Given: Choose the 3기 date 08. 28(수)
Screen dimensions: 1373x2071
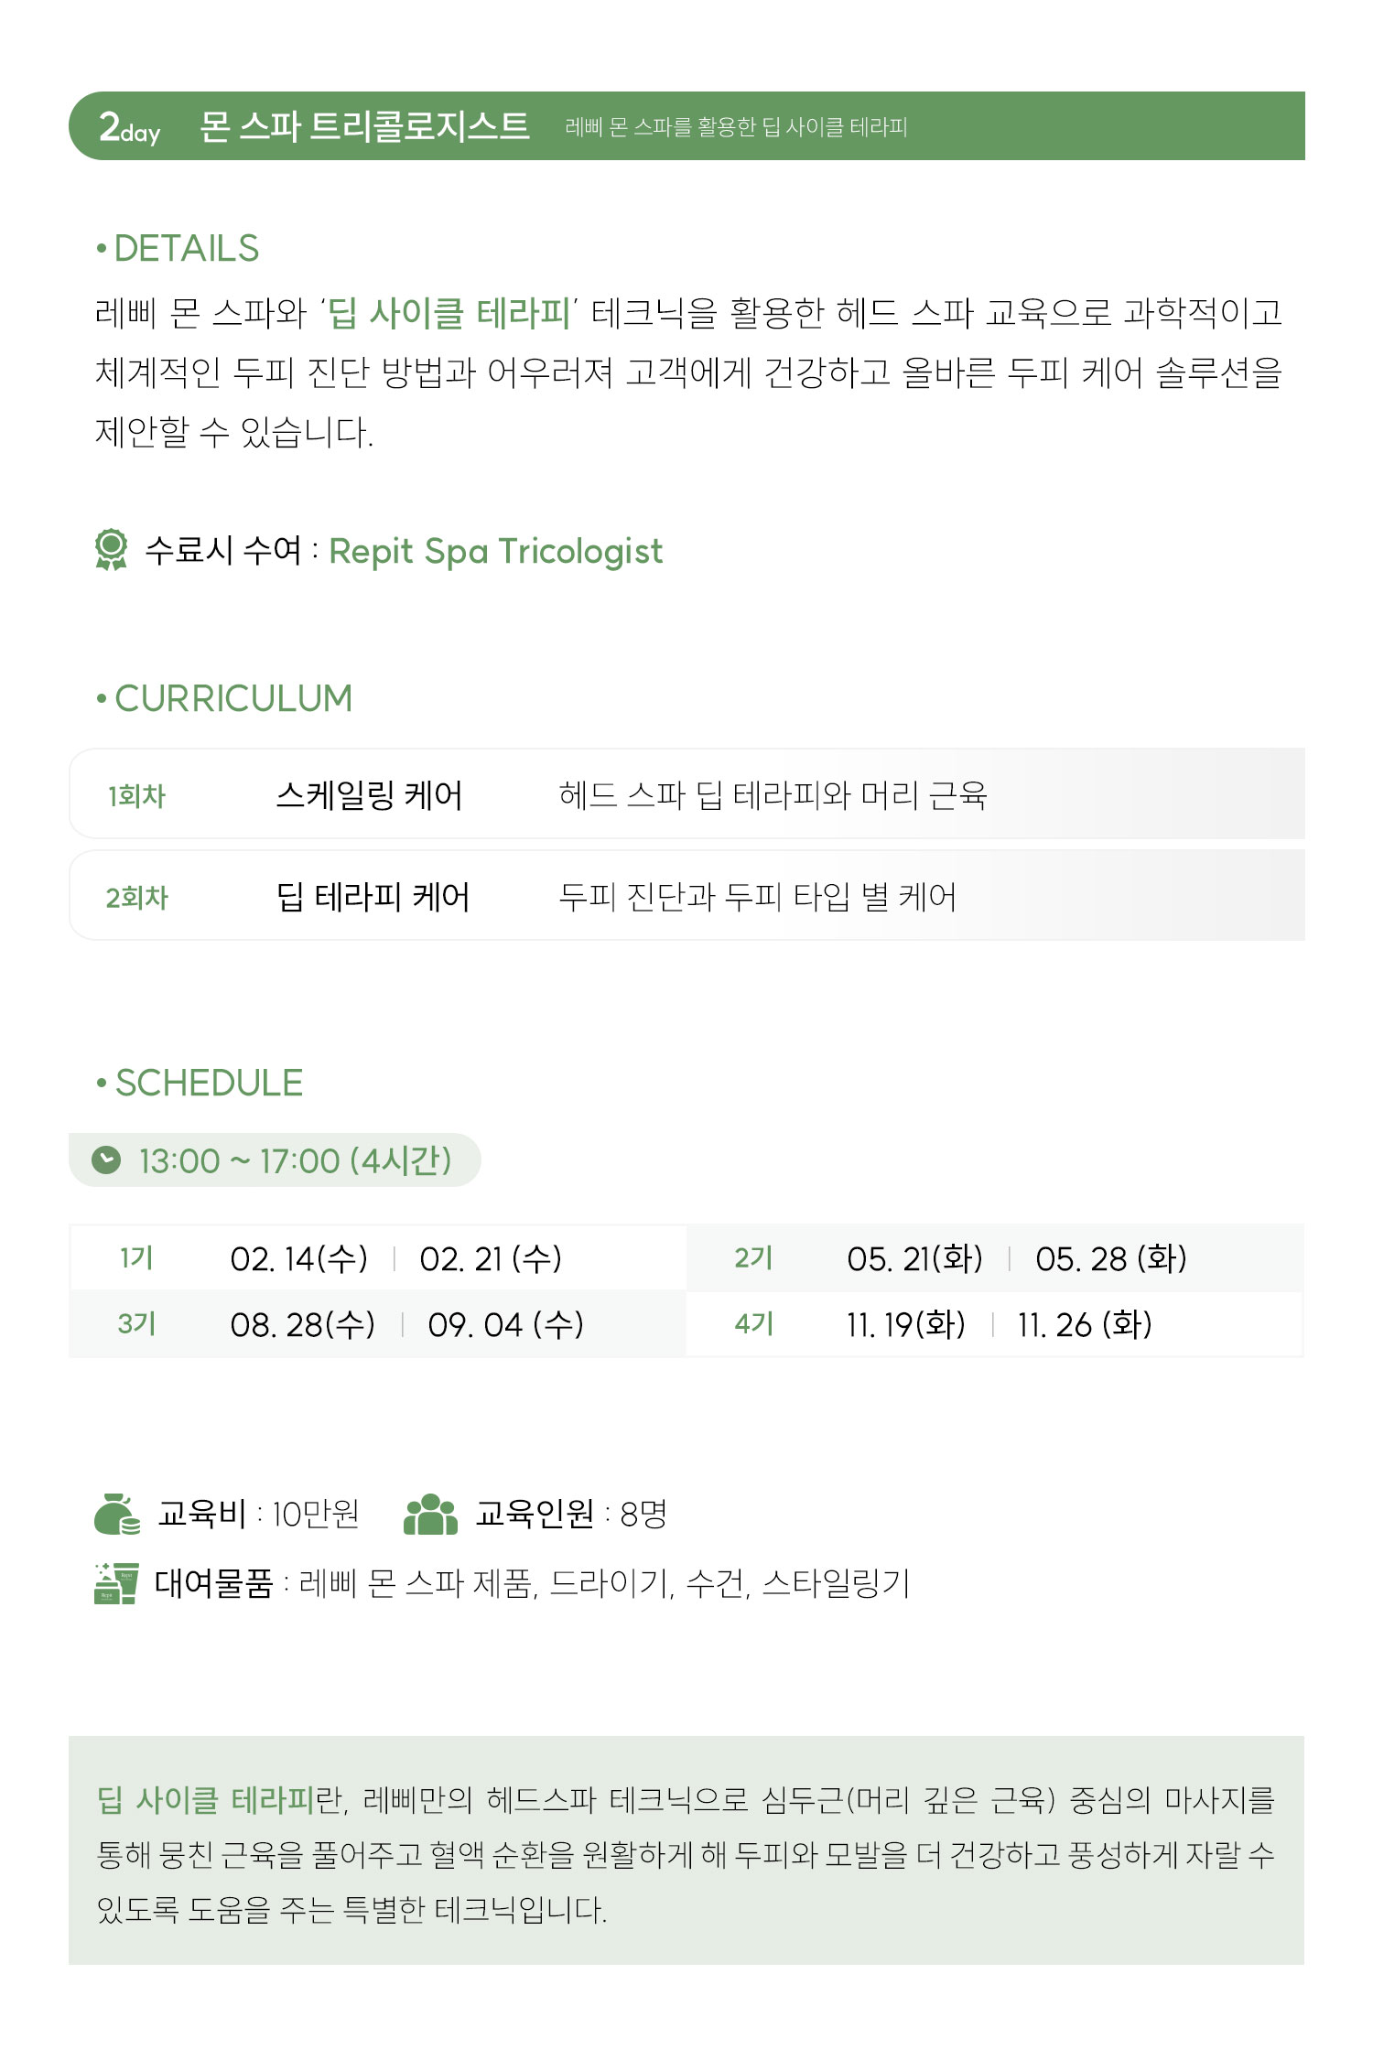Looking at the screenshot, I should click(x=303, y=1324).
